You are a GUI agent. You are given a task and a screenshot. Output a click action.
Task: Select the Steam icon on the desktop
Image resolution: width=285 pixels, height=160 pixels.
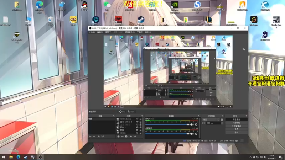click(x=141, y=20)
